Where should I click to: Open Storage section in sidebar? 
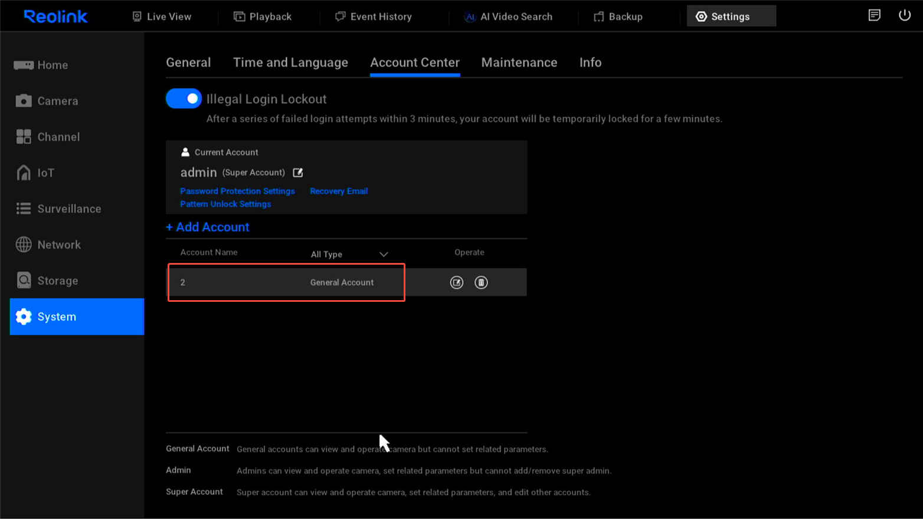click(57, 281)
